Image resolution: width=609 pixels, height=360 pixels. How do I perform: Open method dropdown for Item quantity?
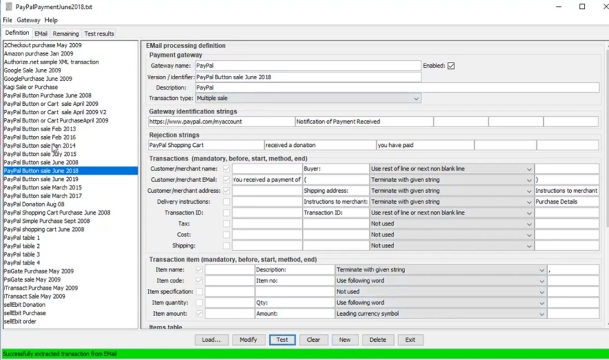point(441,303)
